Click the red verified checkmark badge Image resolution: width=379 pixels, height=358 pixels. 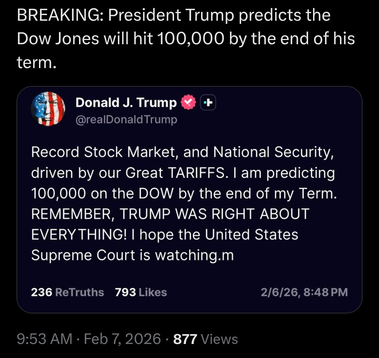click(188, 102)
